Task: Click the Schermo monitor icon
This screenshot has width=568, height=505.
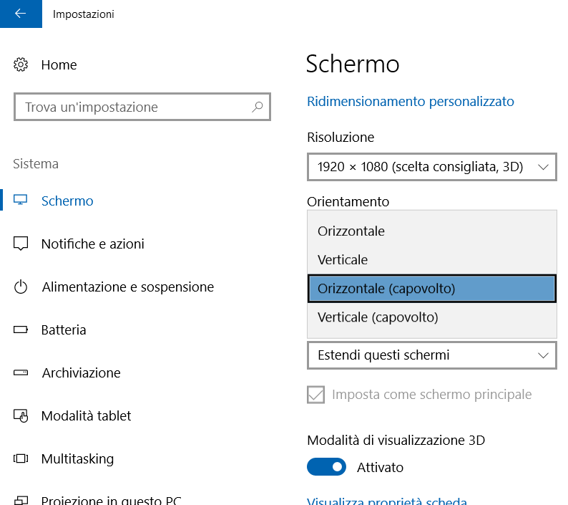Action: pos(21,201)
